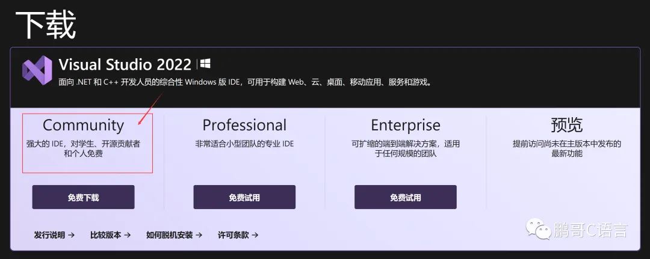Click the Professional edition heading

(x=244, y=125)
